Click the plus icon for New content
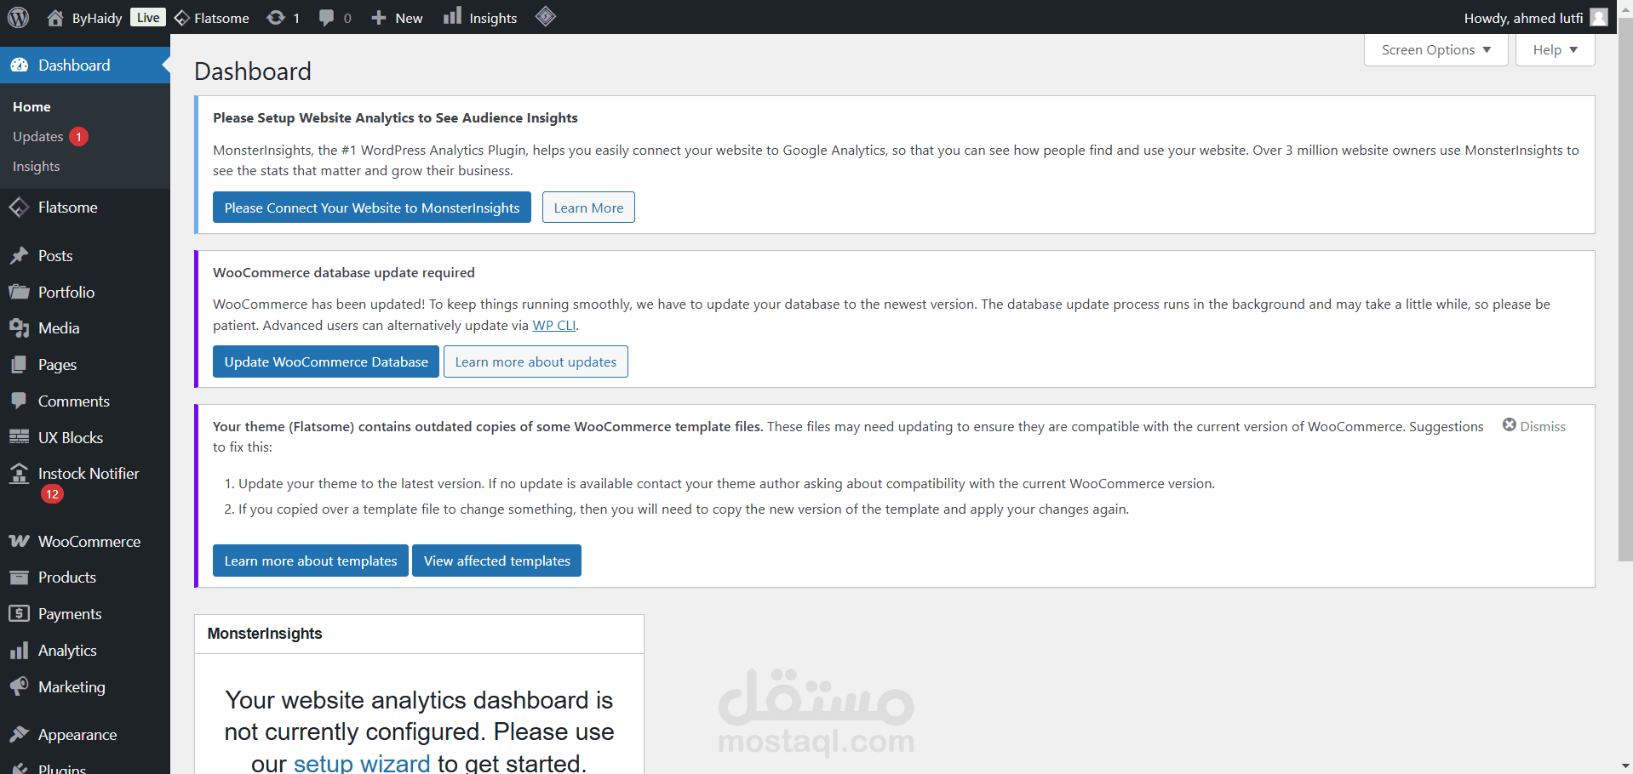 (x=379, y=18)
